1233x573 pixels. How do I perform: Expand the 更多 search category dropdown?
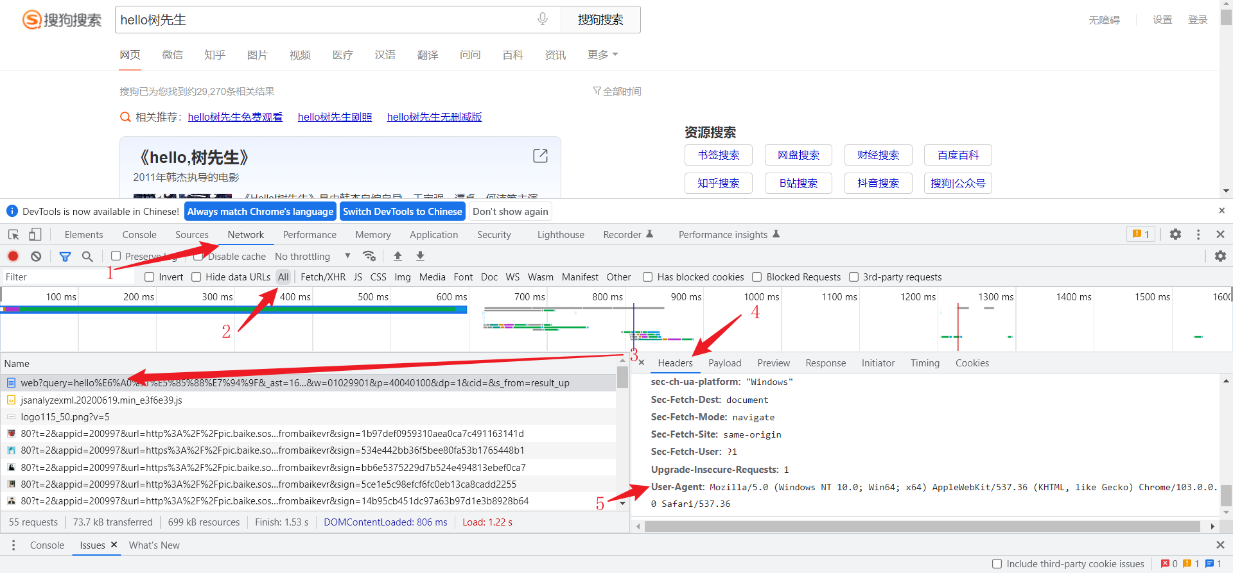tap(602, 55)
